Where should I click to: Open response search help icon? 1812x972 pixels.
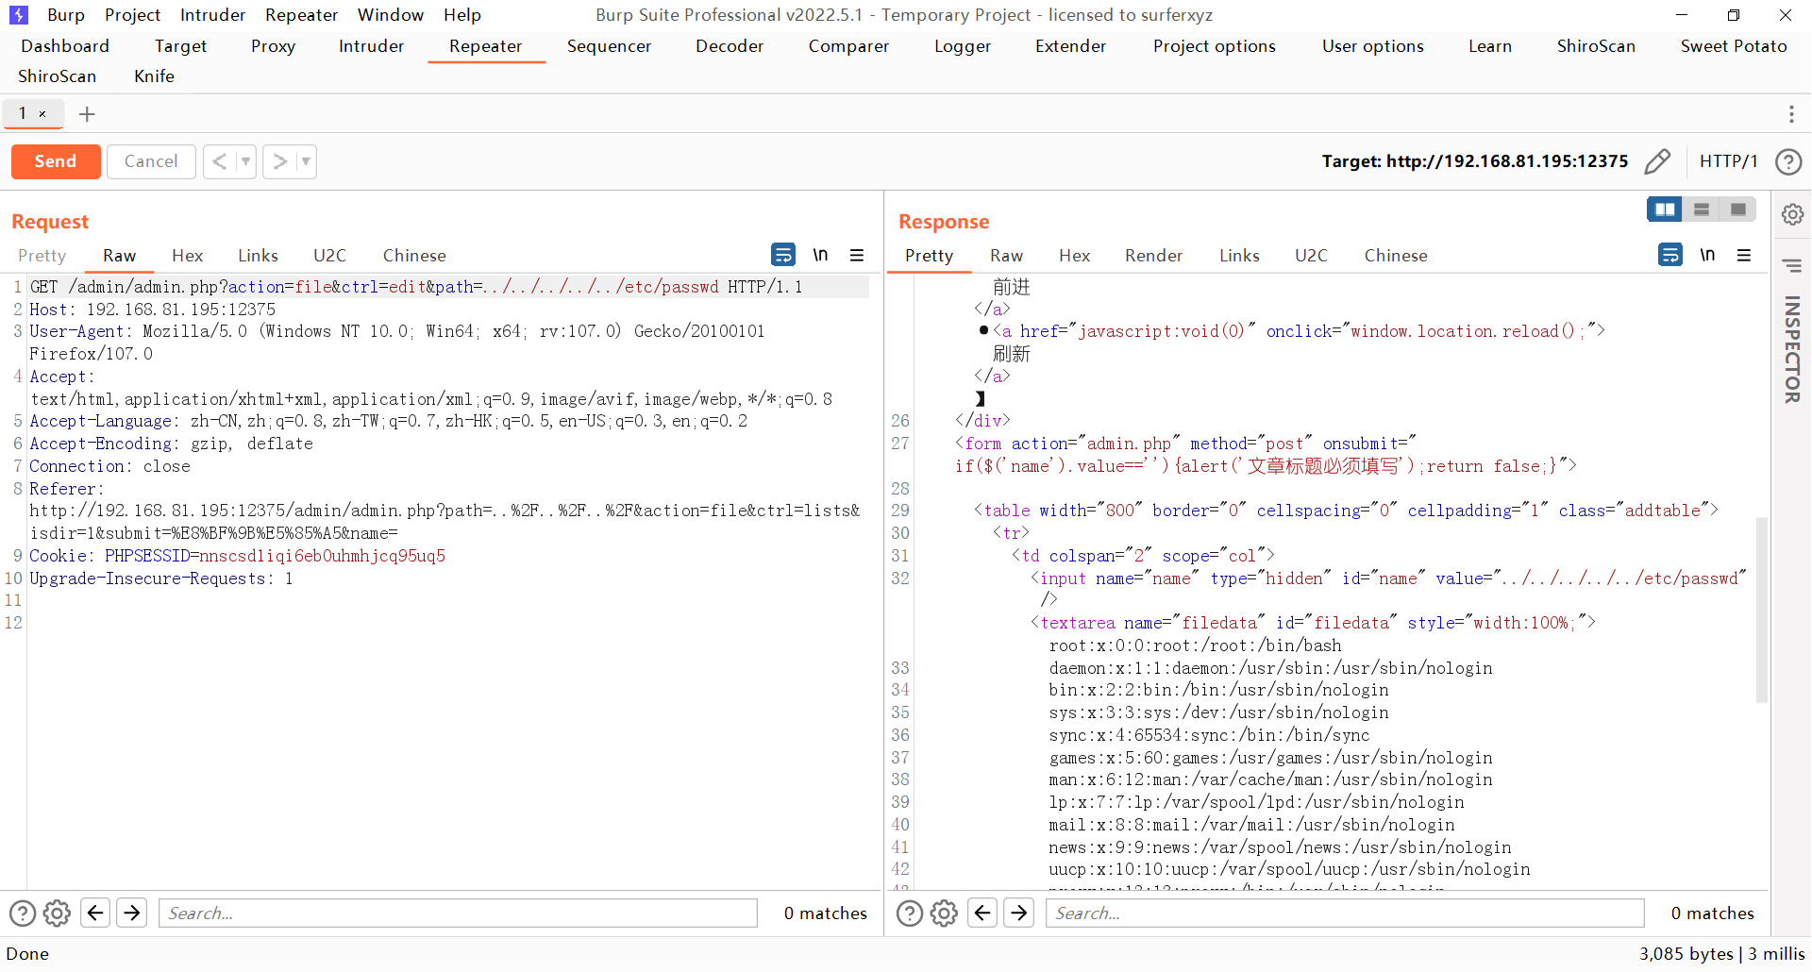(x=910, y=913)
